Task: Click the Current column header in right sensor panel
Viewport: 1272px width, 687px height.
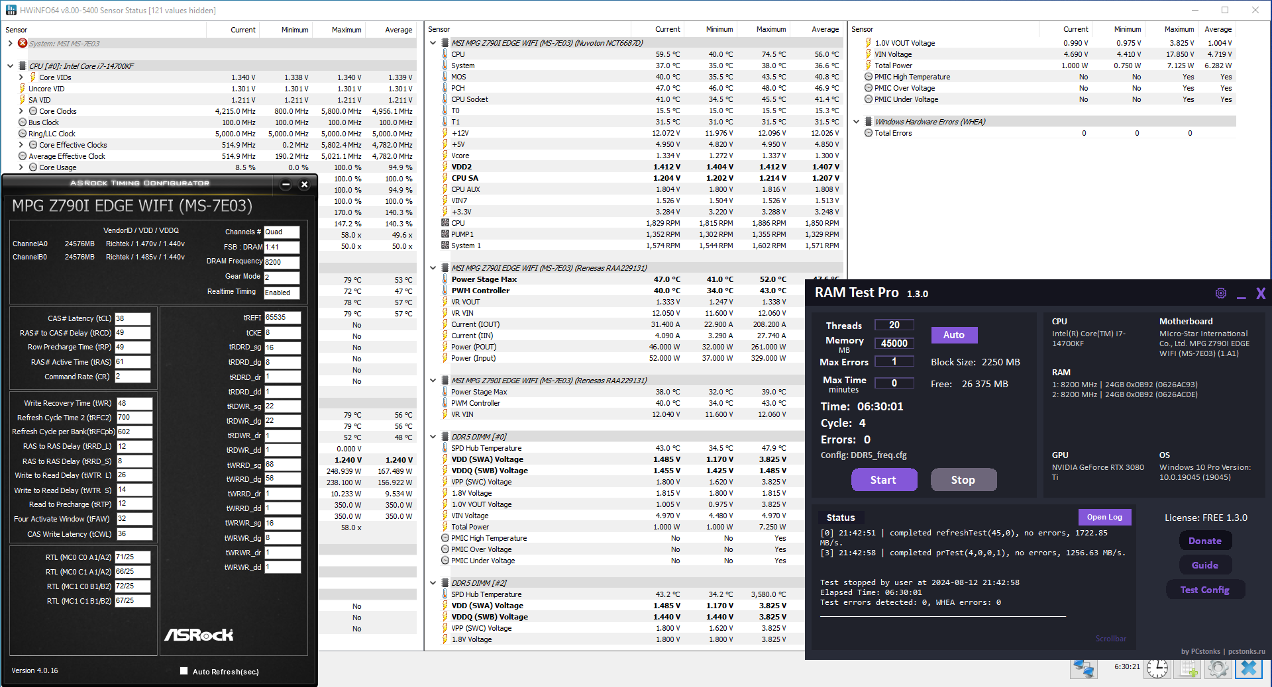Action: point(1066,29)
